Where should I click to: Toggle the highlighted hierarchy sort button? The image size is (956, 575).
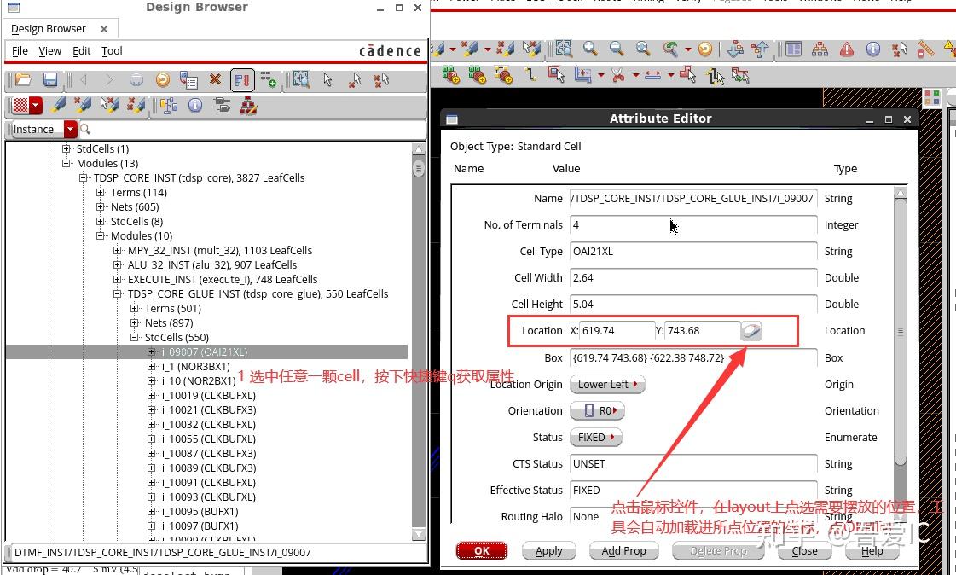pyautogui.click(x=241, y=79)
